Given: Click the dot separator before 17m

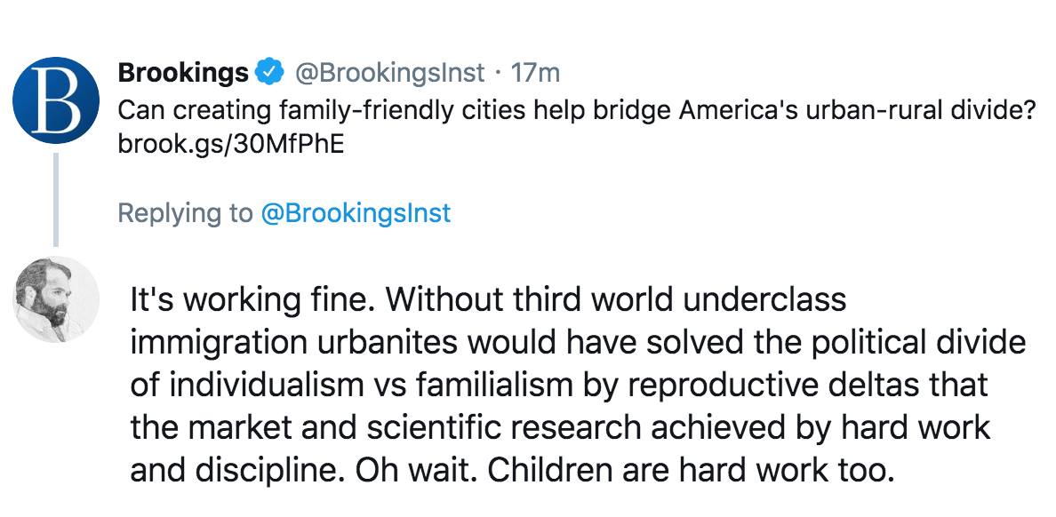Looking at the screenshot, I should pos(497,72).
